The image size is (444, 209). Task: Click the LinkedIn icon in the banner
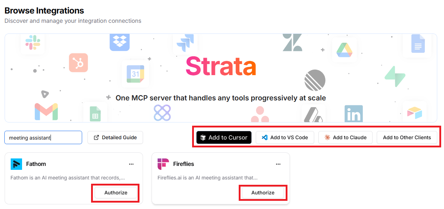[354, 114]
